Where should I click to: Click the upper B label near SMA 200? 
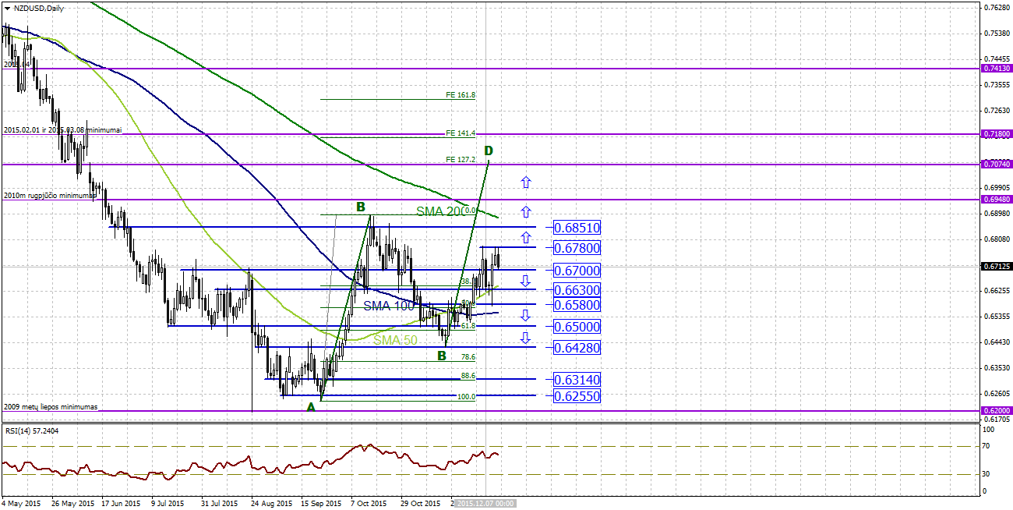click(x=361, y=207)
